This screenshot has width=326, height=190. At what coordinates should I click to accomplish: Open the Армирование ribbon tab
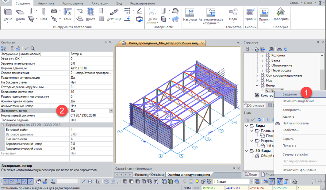coord(73,3)
